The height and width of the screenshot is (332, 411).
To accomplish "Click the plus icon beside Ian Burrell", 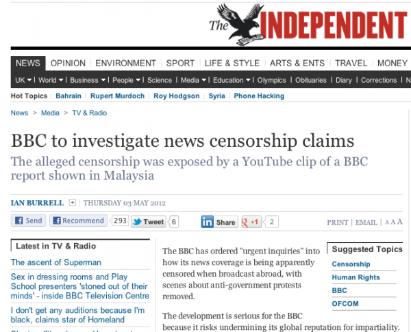I will [x=73, y=203].
